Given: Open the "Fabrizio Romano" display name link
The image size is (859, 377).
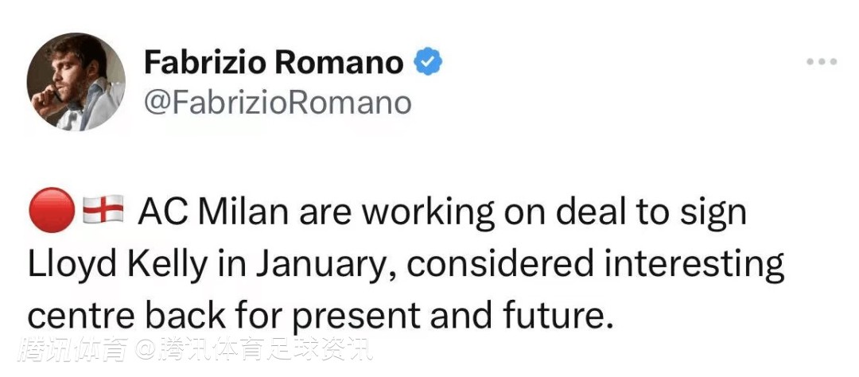Looking at the screenshot, I should [274, 63].
